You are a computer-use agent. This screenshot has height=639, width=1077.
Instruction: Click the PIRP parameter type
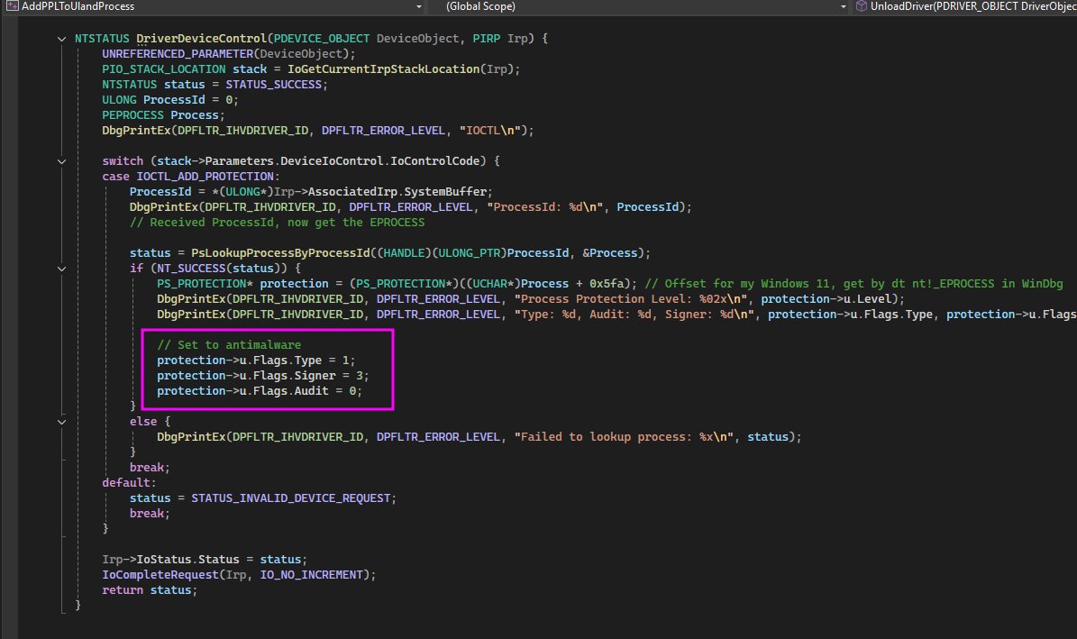pos(487,39)
